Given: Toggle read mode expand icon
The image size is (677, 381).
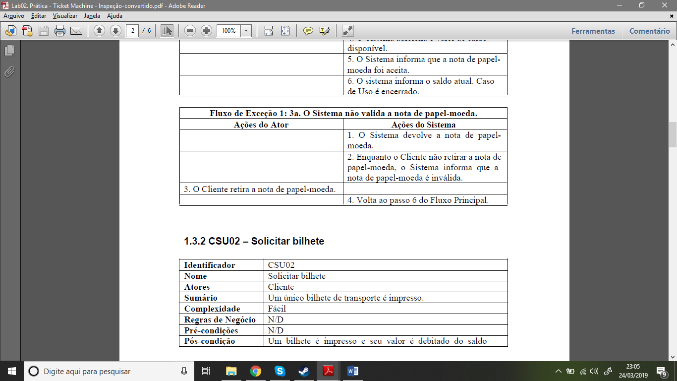Looking at the screenshot, I should point(347,31).
